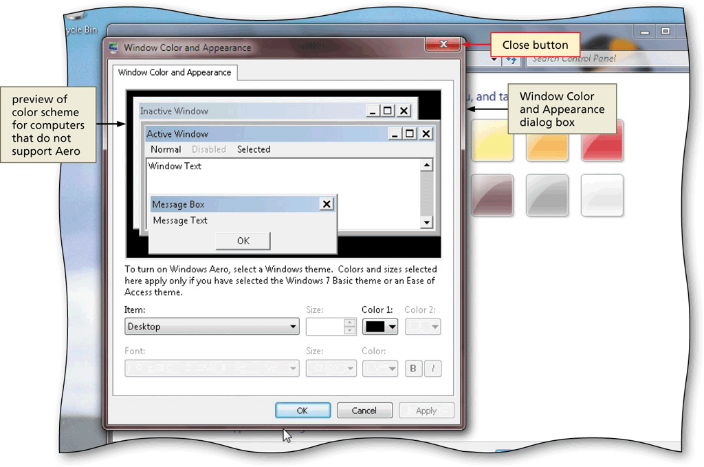704x467 pixels.
Task: Click the Item Size input field
Action: 325,327
